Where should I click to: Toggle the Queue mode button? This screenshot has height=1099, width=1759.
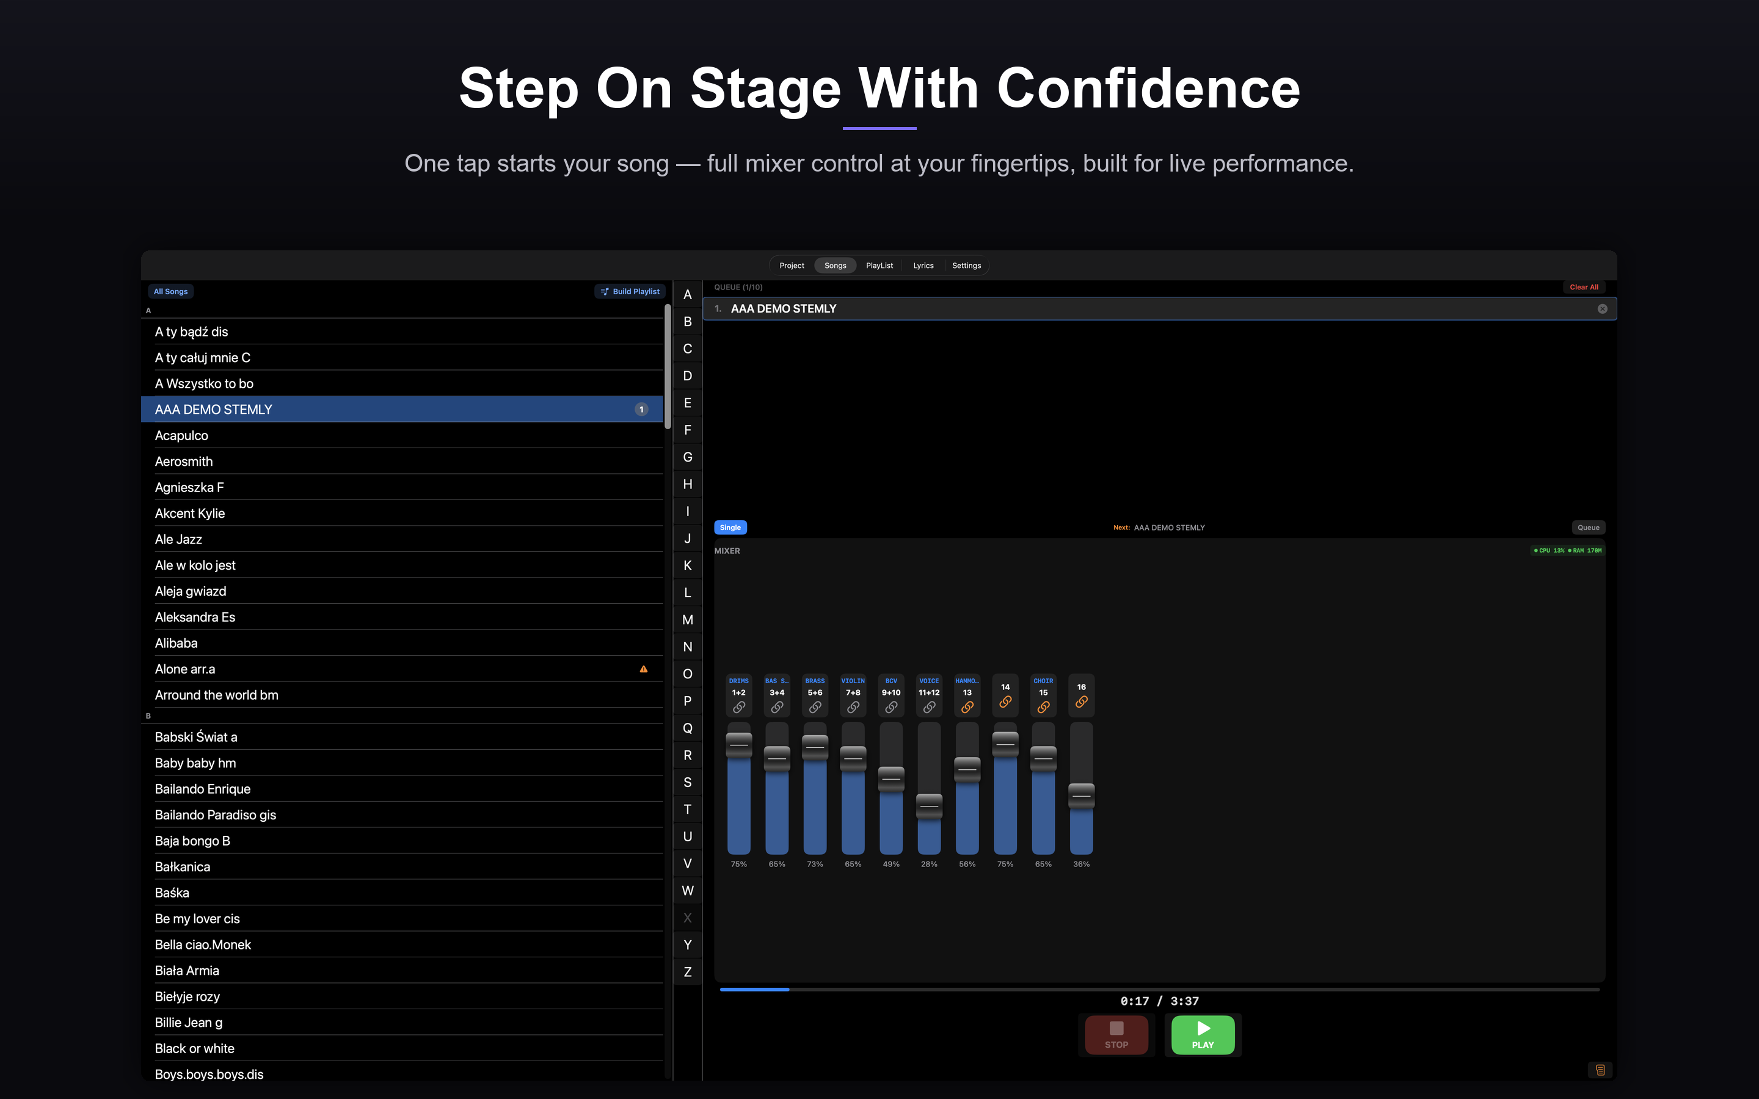[x=1588, y=528]
